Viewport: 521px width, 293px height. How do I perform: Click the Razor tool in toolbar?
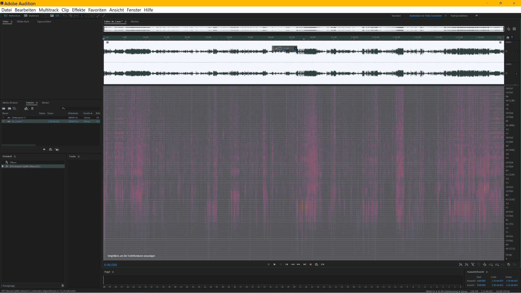coord(71,16)
